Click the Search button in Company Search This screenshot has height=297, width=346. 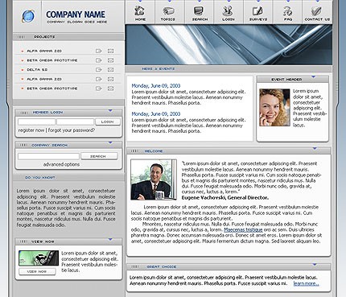coord(99,156)
